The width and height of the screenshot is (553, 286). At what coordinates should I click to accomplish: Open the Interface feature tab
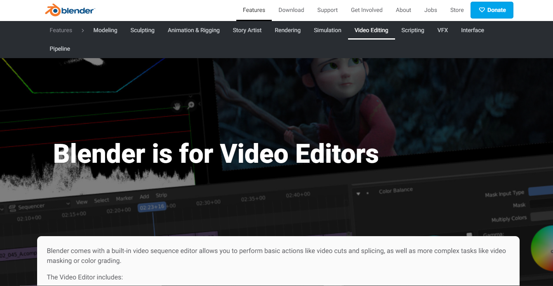click(473, 30)
